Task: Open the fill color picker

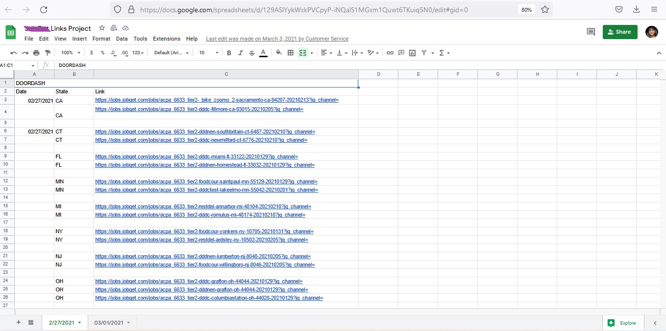Action: pyautogui.click(x=279, y=53)
